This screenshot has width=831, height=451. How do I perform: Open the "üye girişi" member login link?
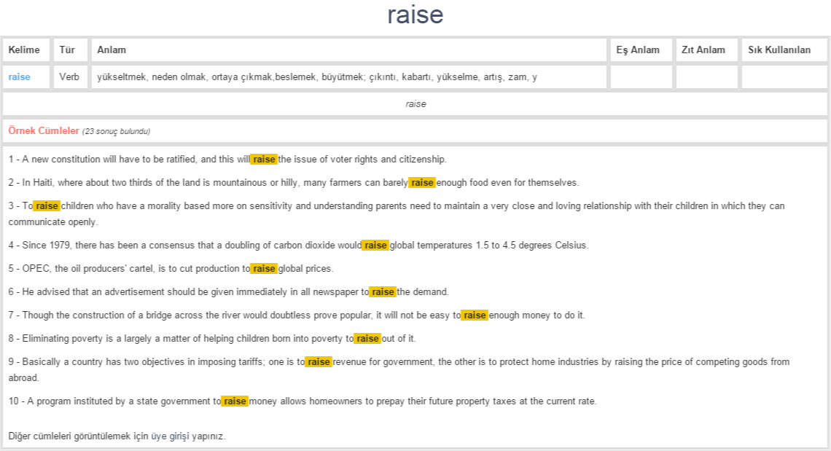170,436
